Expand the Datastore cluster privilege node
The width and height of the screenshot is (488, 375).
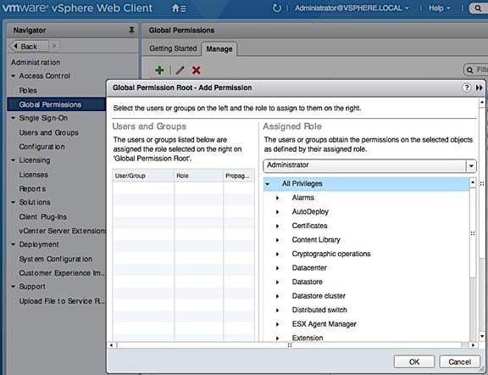pos(277,296)
